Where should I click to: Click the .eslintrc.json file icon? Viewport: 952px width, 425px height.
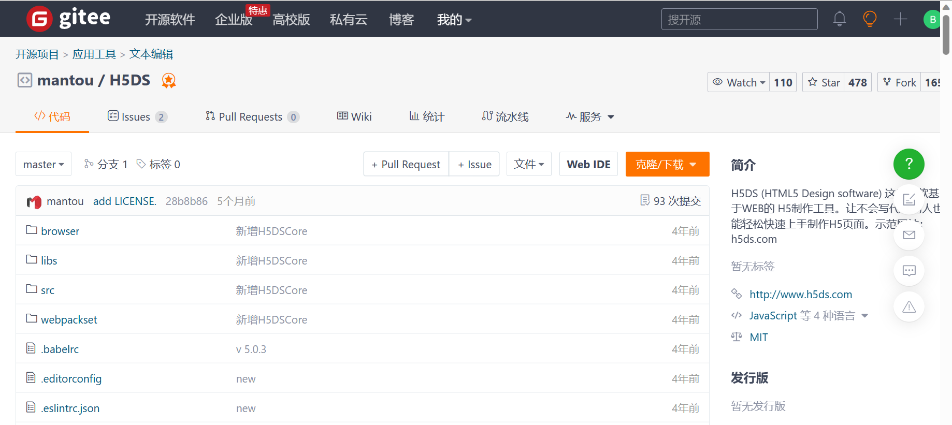(31, 407)
